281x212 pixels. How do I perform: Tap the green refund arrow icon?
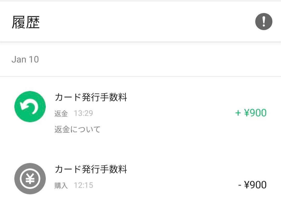(x=30, y=107)
